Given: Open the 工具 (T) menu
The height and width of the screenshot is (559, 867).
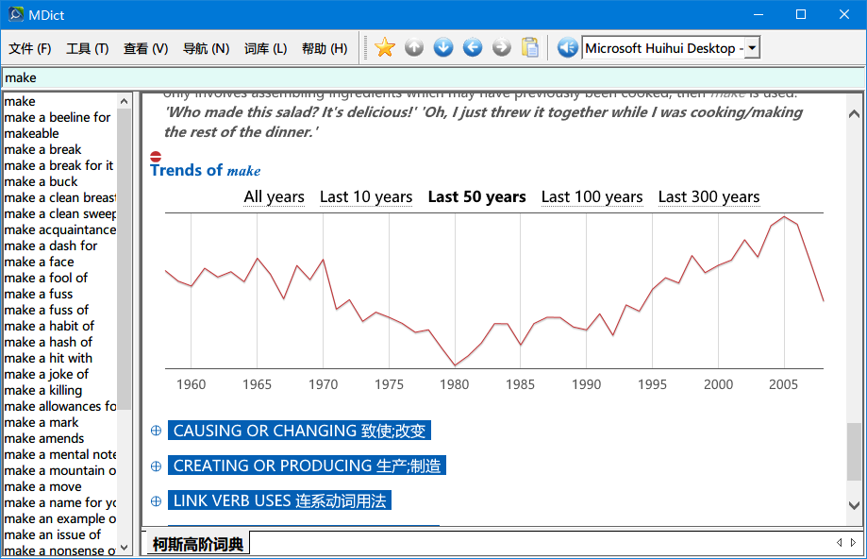Looking at the screenshot, I should click(88, 49).
